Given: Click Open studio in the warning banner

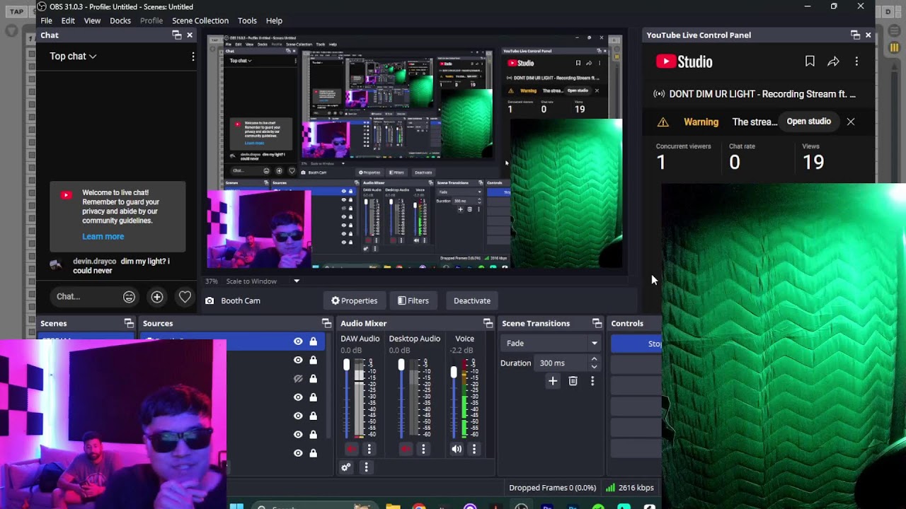Looking at the screenshot, I should 808,122.
